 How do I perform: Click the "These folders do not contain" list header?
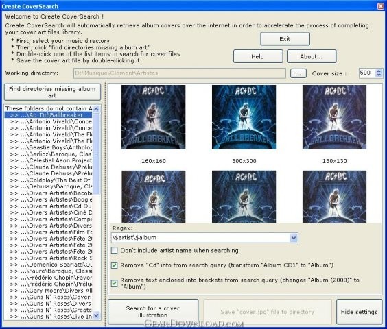49,108
